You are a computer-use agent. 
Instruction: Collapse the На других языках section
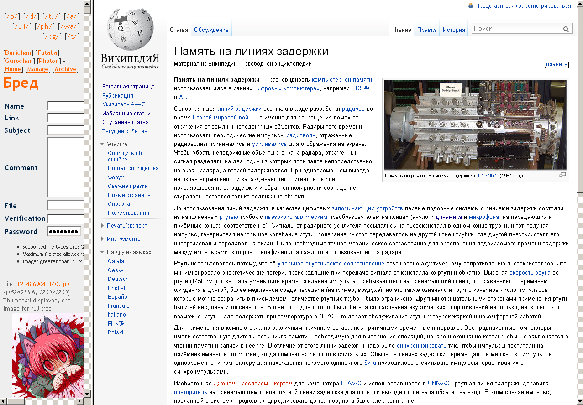pos(102,252)
